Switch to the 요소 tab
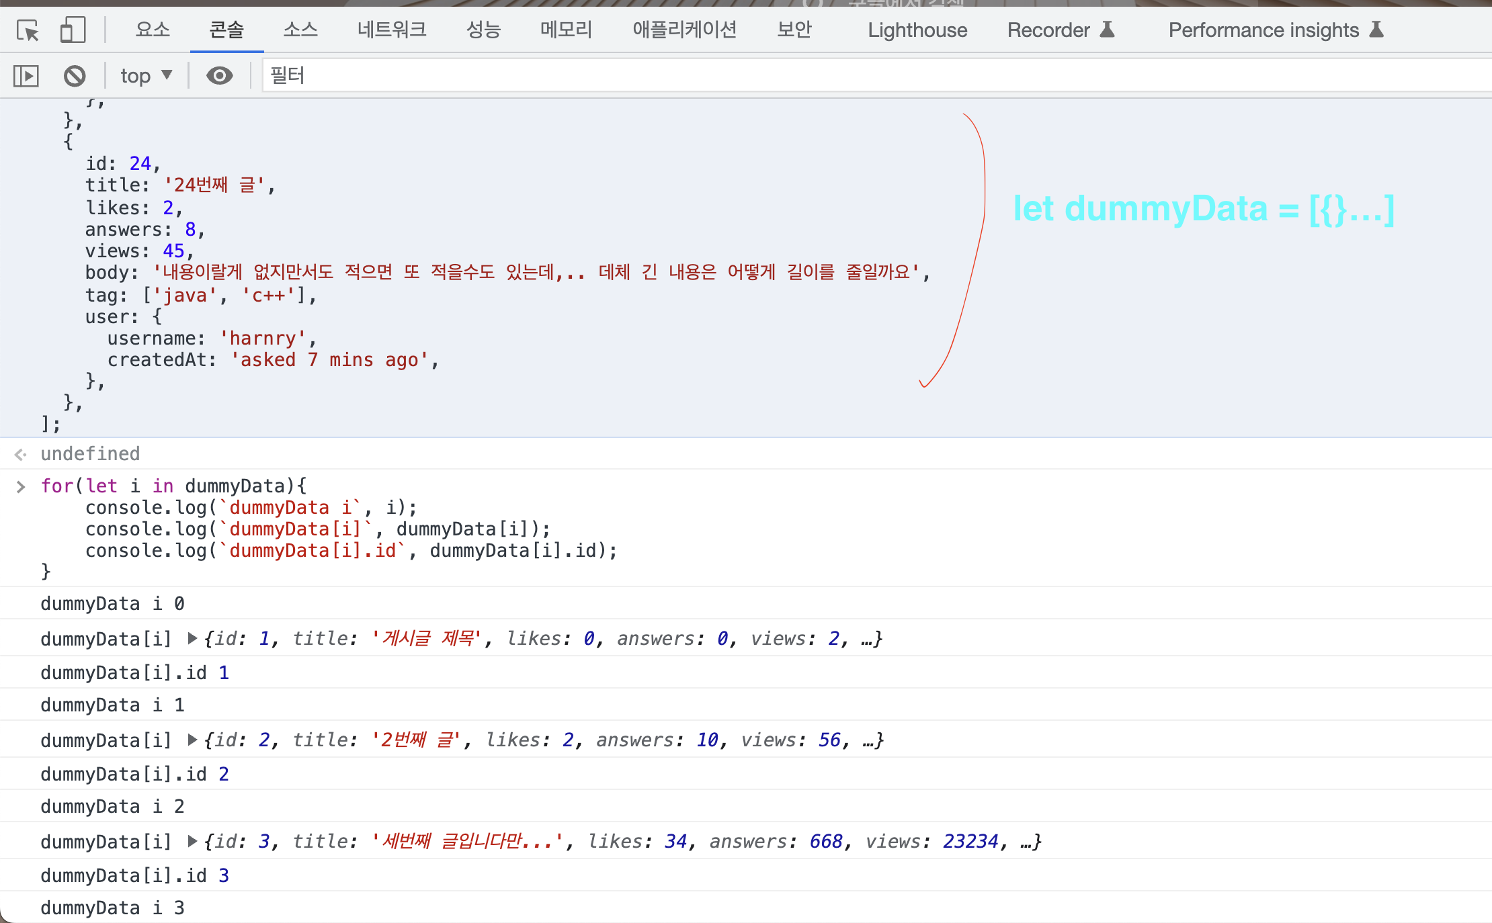Screen dimensions: 1492x923 tap(153, 30)
